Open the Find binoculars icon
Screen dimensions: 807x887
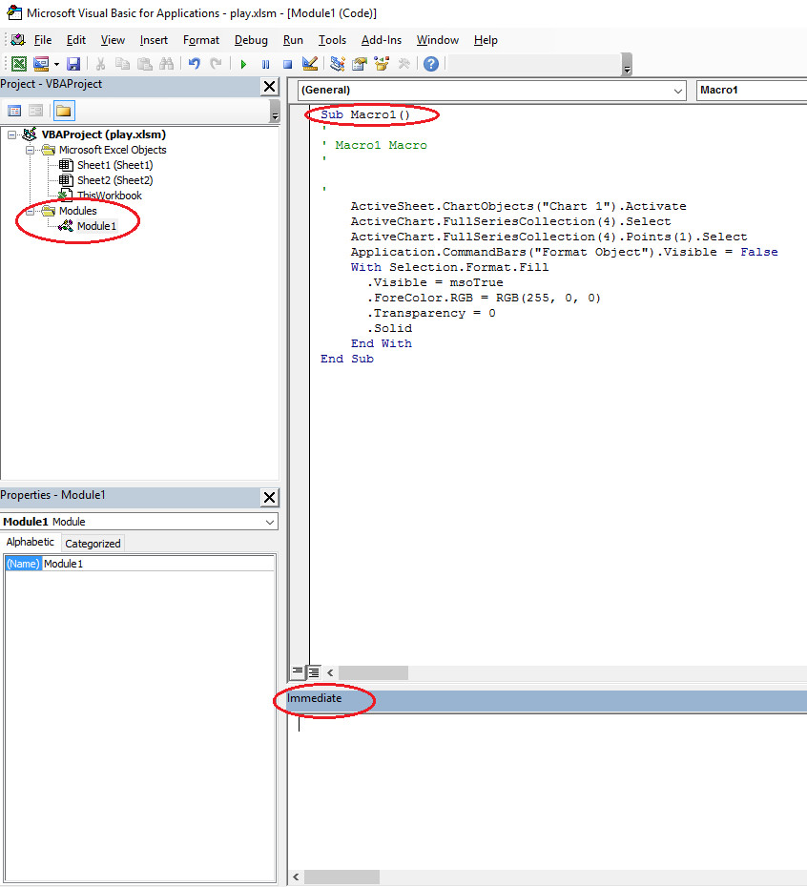tap(167, 64)
